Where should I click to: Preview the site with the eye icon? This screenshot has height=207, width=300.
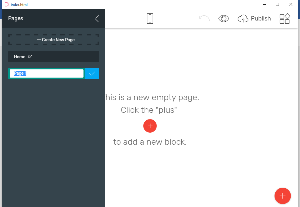224,18
